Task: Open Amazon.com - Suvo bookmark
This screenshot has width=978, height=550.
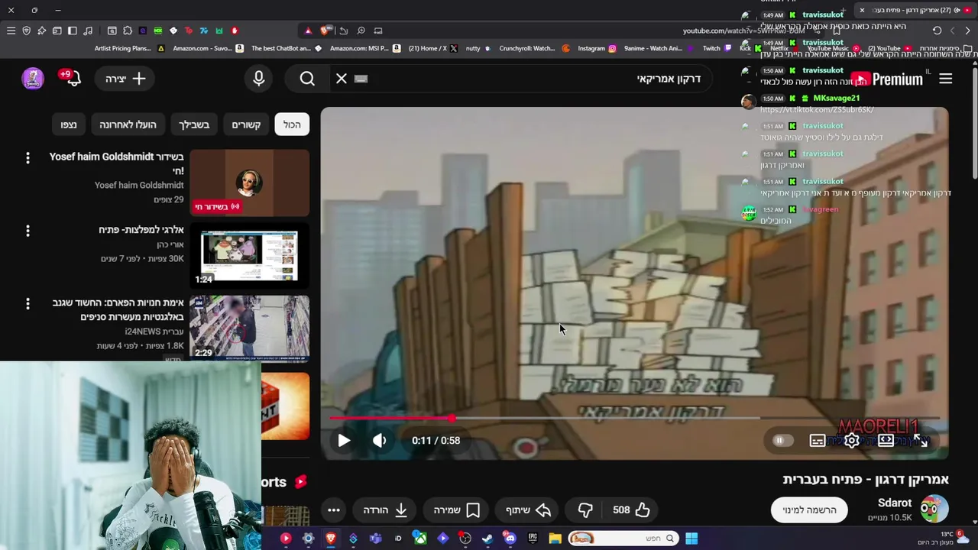Action: pyautogui.click(x=209, y=48)
